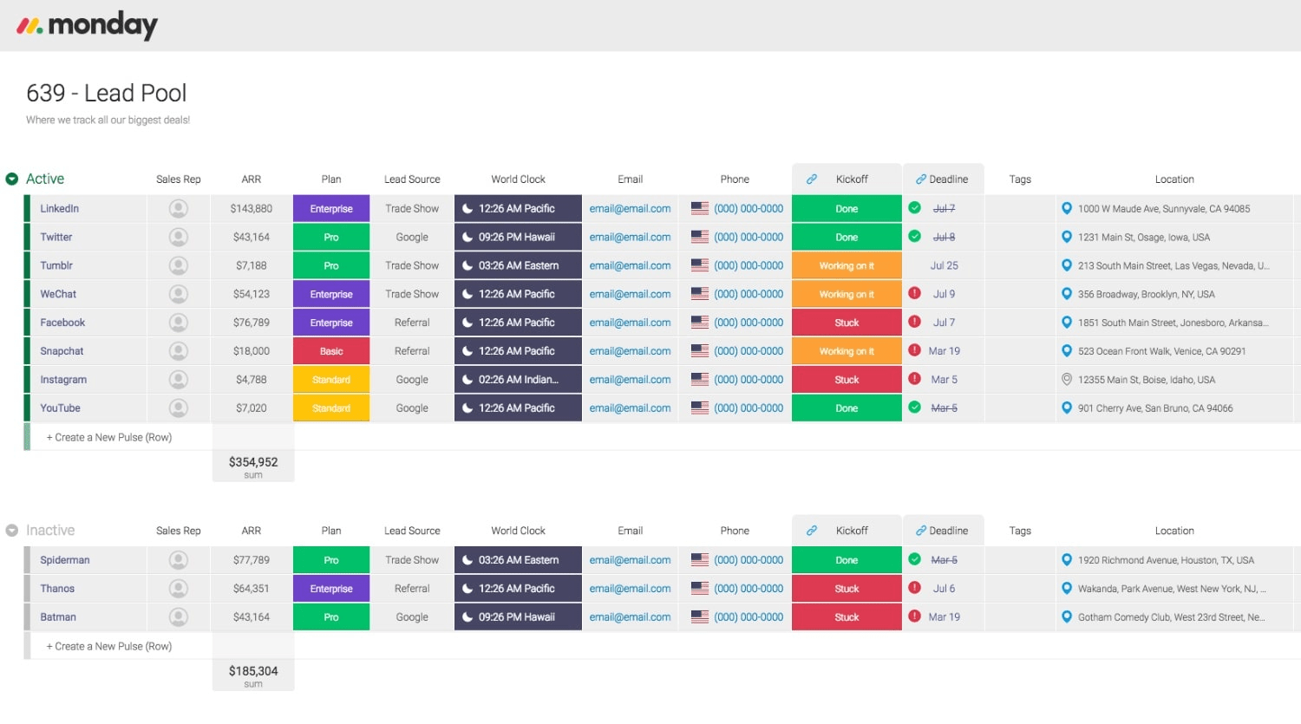This screenshot has height=724, width=1301.
Task: Open Spiderman sales rep avatar
Action: point(179,560)
